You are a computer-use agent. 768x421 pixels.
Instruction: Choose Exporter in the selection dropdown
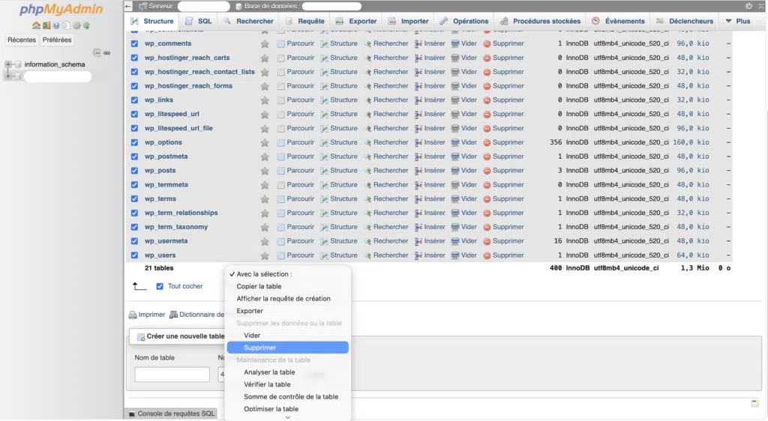[x=288, y=311]
